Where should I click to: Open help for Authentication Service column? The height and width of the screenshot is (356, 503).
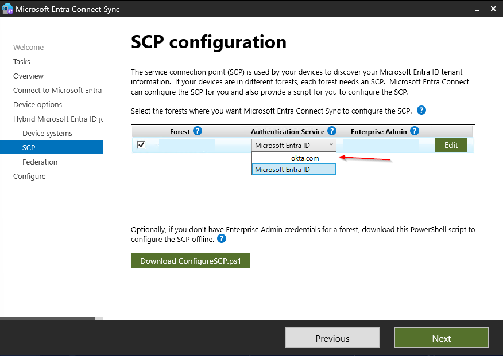pos(332,131)
